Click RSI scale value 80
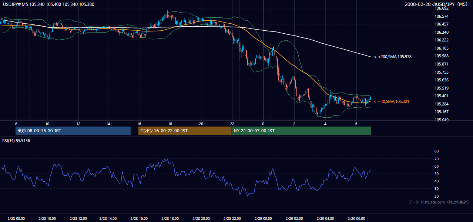Screen dimensions: 473x222 click(x=437, y=151)
